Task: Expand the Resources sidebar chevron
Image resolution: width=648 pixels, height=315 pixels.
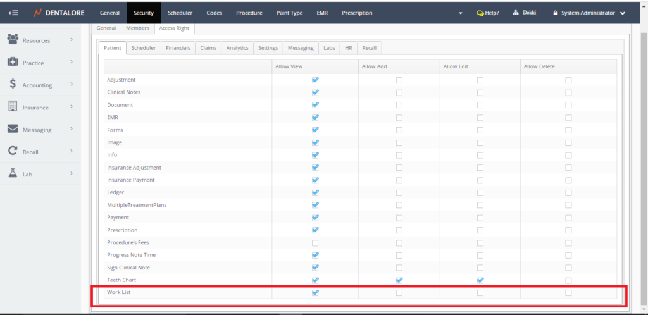Action: 72,40
